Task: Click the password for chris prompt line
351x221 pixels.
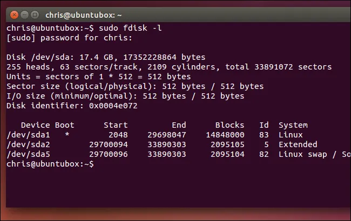Action: click(x=70, y=38)
